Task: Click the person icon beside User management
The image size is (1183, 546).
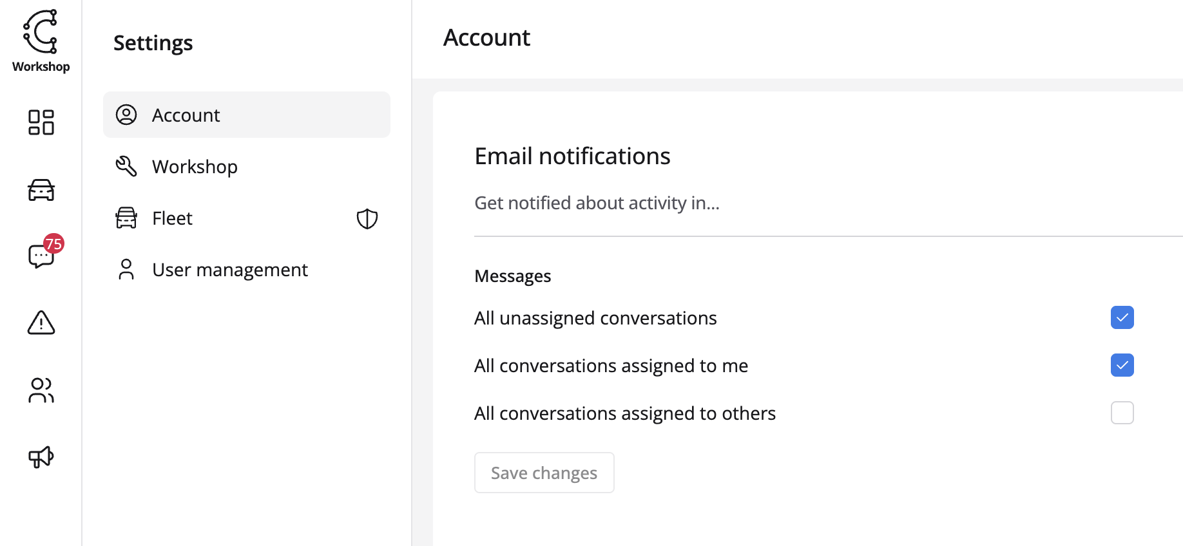Action: [x=126, y=269]
